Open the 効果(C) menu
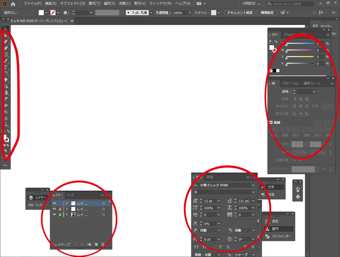Image resolution: width=340 pixels, height=257 pixels. pos(125,3)
